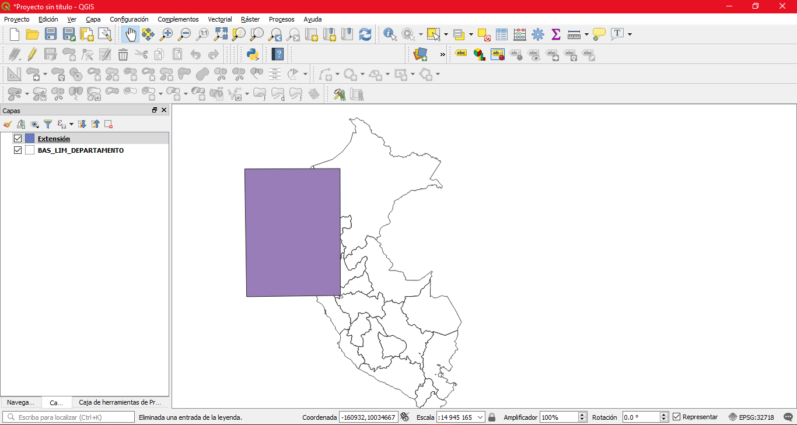The image size is (797, 425).
Task: Select the Pan Map hand tool
Action: pyautogui.click(x=130, y=34)
